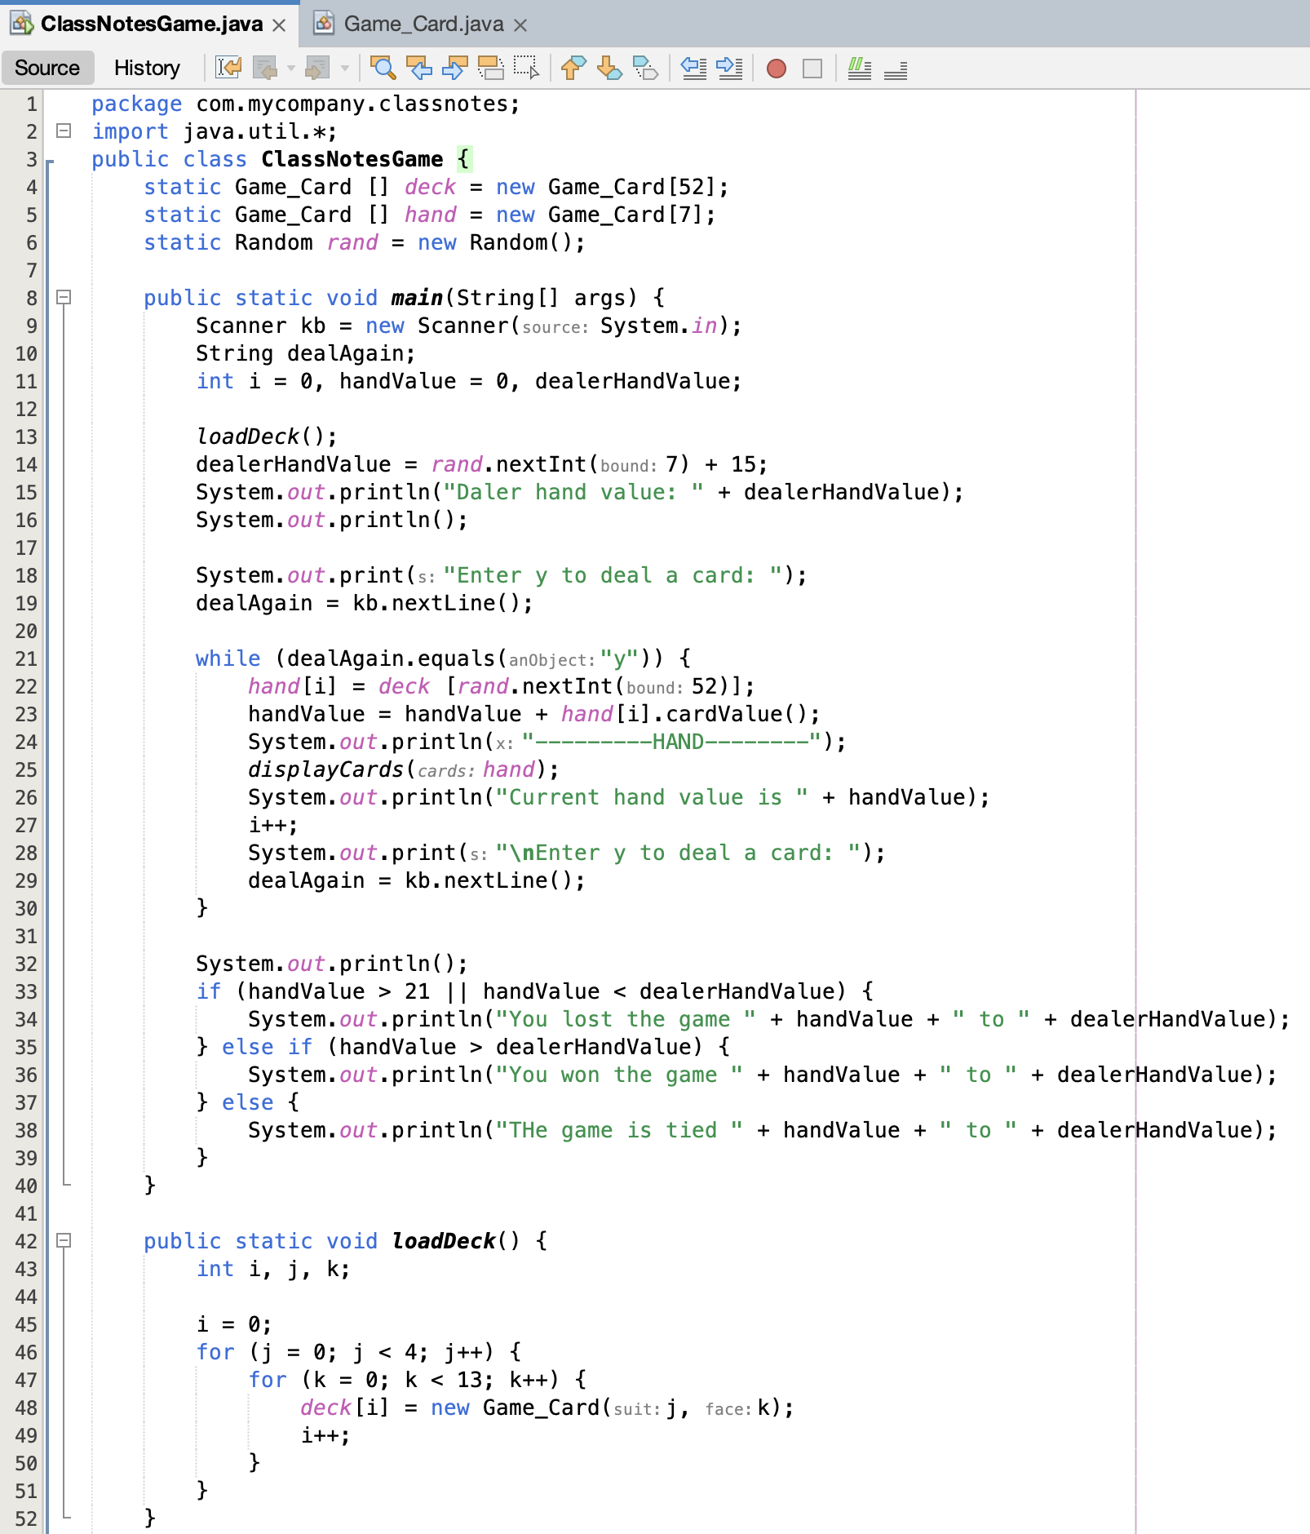Click the Find Selection magnifier icon

(384, 69)
